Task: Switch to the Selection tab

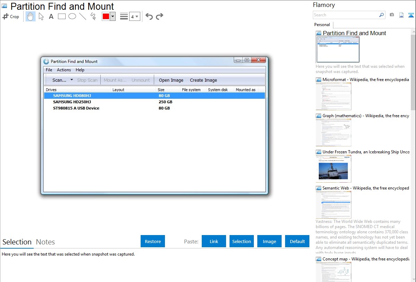Action: click(17, 242)
